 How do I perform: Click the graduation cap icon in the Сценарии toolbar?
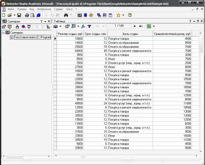tap(23, 27)
